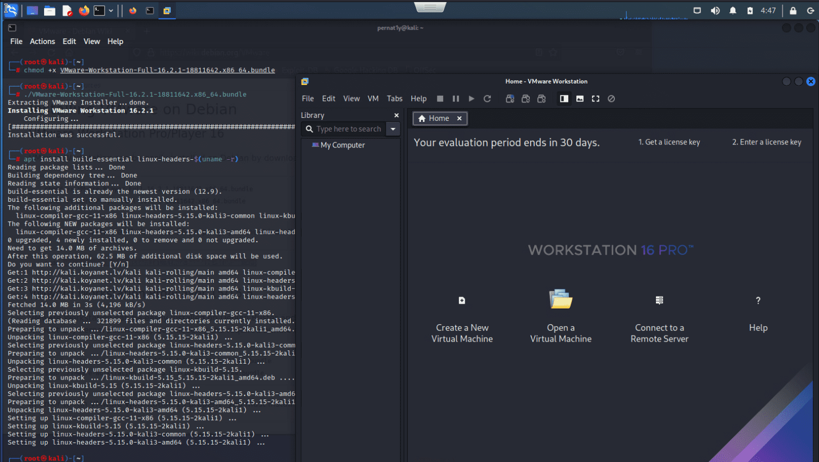This screenshot has height=462, width=819.
Task: Click the Restart guest icon
Action: (x=487, y=99)
